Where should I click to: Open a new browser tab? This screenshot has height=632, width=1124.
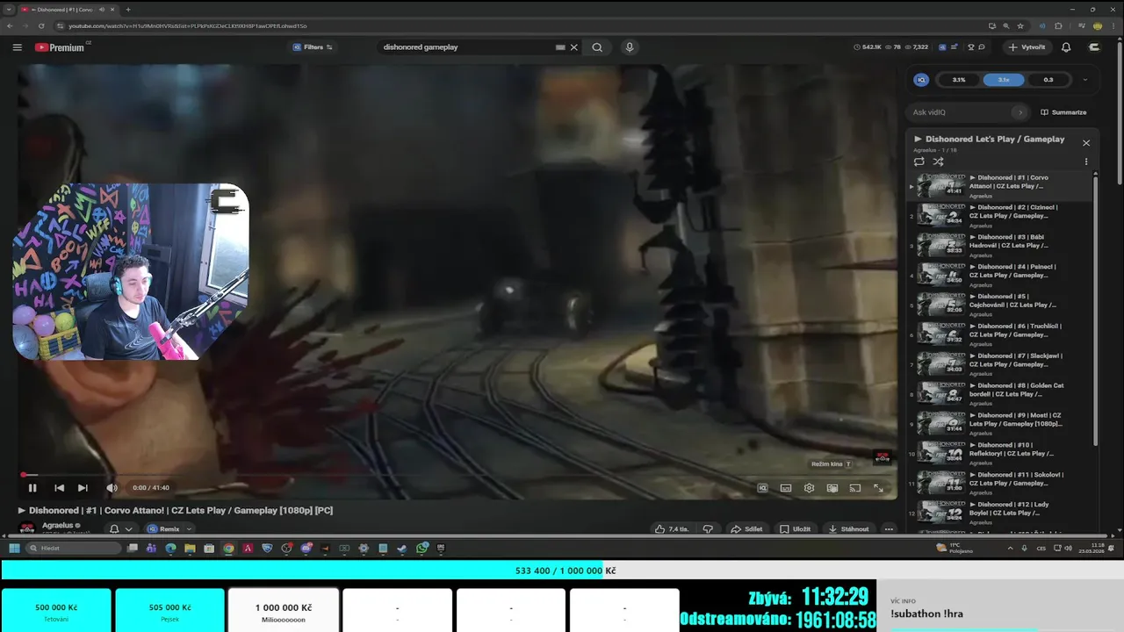click(x=128, y=10)
